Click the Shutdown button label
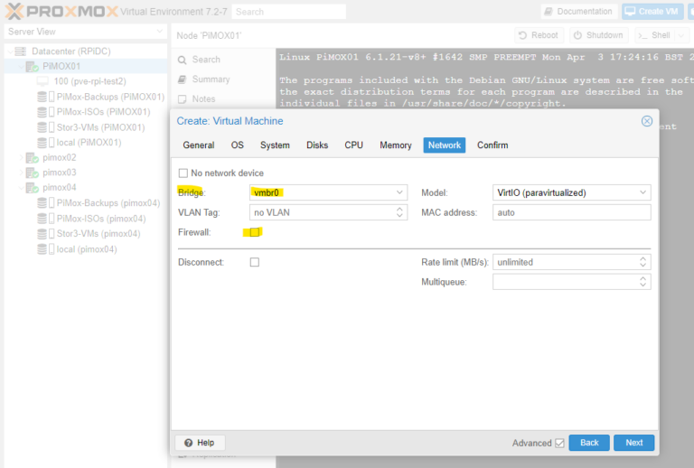The image size is (694, 468). (605, 35)
